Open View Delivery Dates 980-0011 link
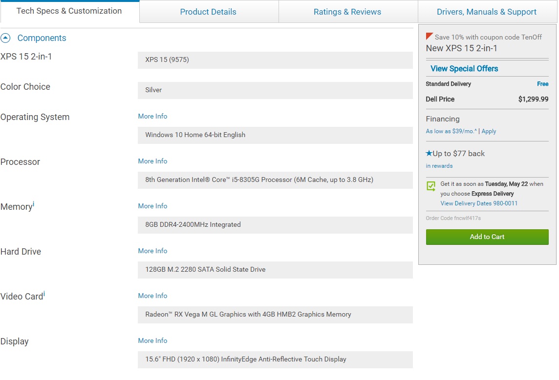Screen dimensions: 559x380 point(479,203)
